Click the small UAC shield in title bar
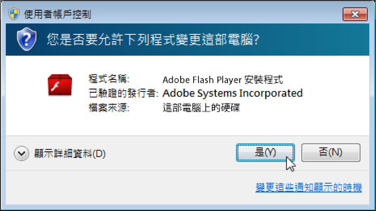 pyautogui.click(x=14, y=14)
